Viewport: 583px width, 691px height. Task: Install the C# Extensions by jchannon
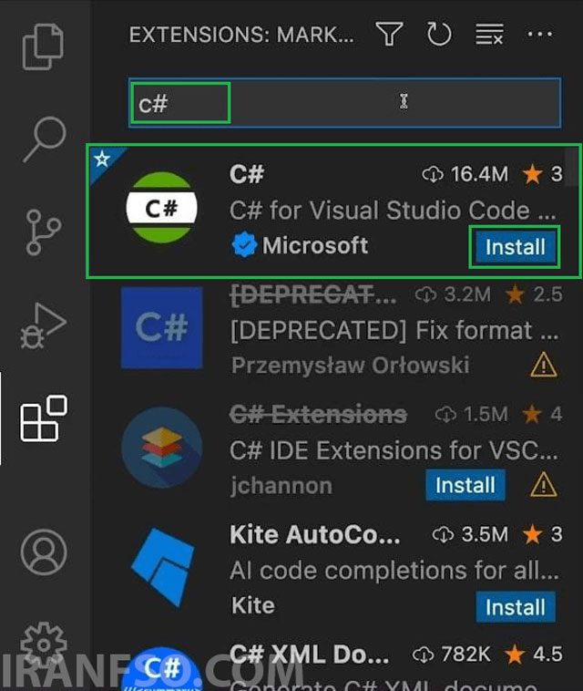tap(465, 485)
